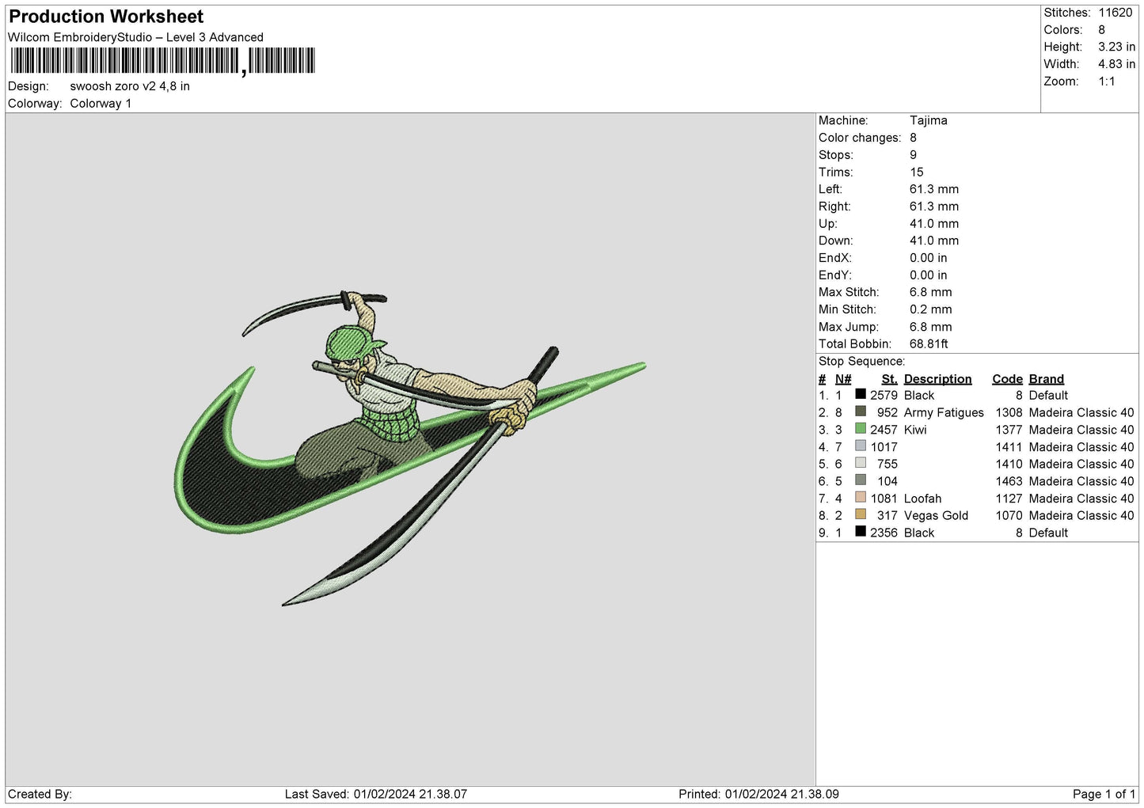Click the Up value 41.0 mm

pos(934,224)
